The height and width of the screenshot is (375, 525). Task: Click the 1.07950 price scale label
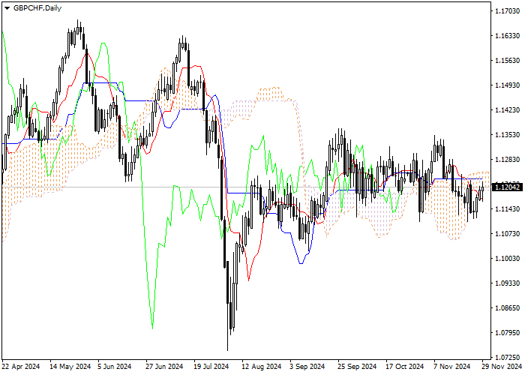point(507,333)
